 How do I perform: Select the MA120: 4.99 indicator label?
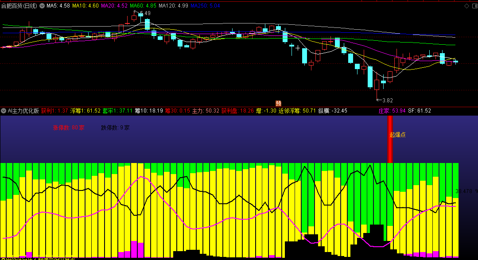click(x=174, y=6)
